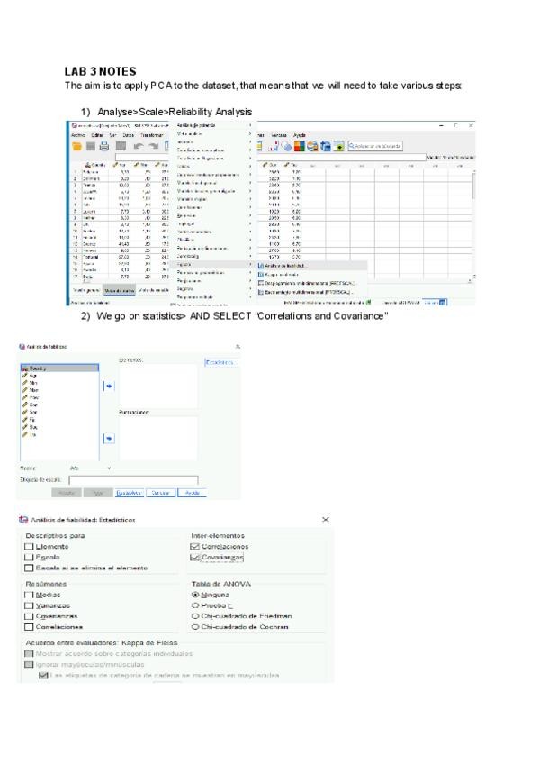This screenshot has width=540, height=764.
Task: Choose Desplegamiento multidimensional (PREFSCAL) entry
Action: pyautogui.click(x=311, y=283)
